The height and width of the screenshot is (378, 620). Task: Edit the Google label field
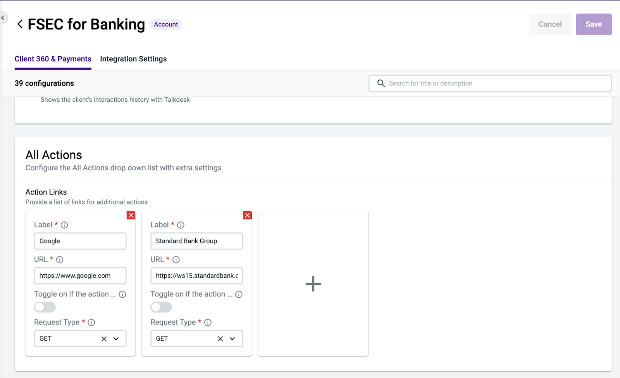pos(80,241)
